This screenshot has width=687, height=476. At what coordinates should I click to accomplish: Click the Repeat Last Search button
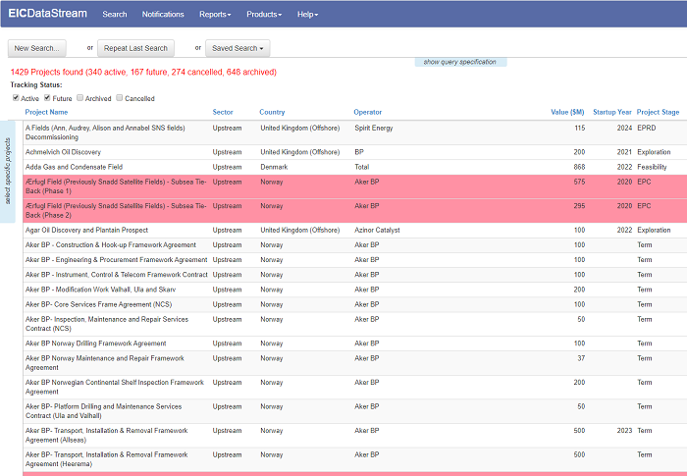coord(135,48)
